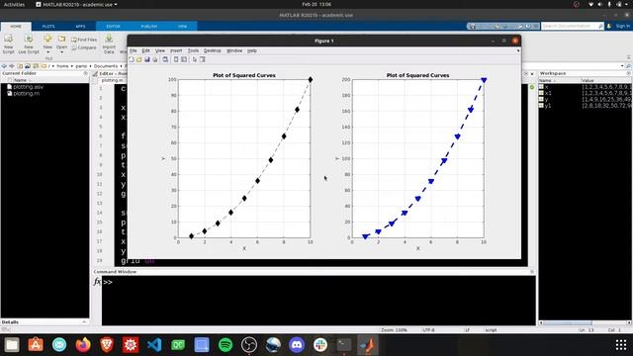Open the Workspace panel actions menu
The width and height of the screenshot is (633, 356).
[x=629, y=73]
